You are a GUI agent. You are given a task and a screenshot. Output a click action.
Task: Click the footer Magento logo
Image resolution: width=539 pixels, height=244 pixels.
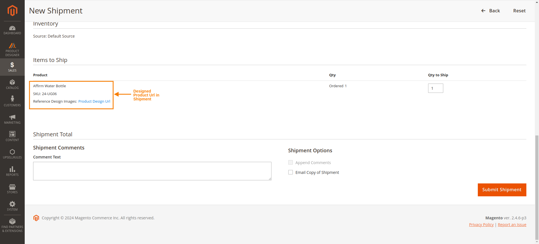tap(36, 218)
